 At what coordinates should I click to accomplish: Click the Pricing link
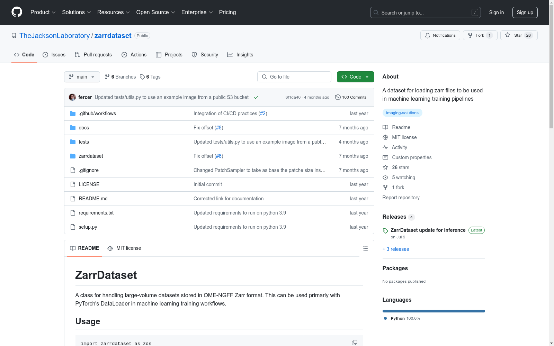[x=227, y=12]
